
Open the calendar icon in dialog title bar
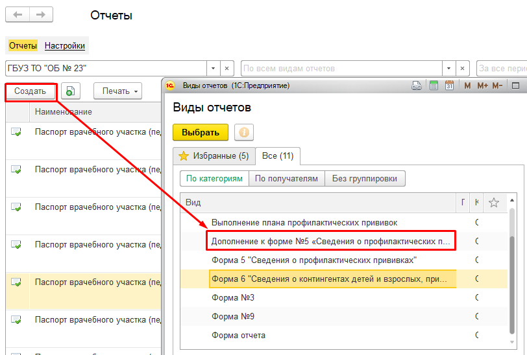pos(449,86)
